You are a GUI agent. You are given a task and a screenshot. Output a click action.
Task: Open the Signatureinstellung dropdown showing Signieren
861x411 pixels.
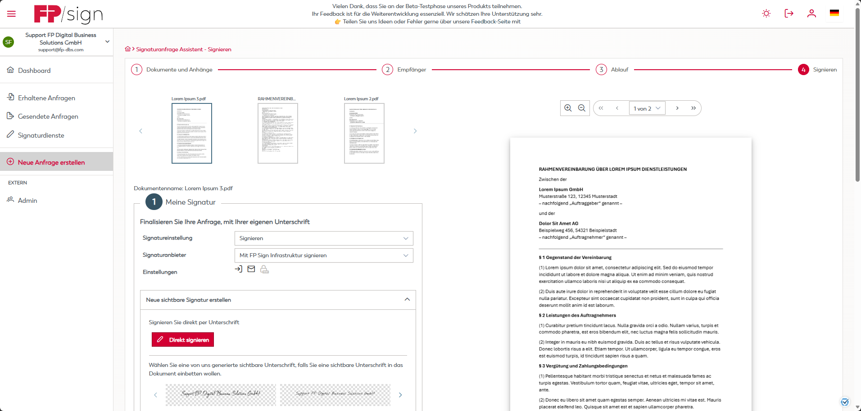324,238
